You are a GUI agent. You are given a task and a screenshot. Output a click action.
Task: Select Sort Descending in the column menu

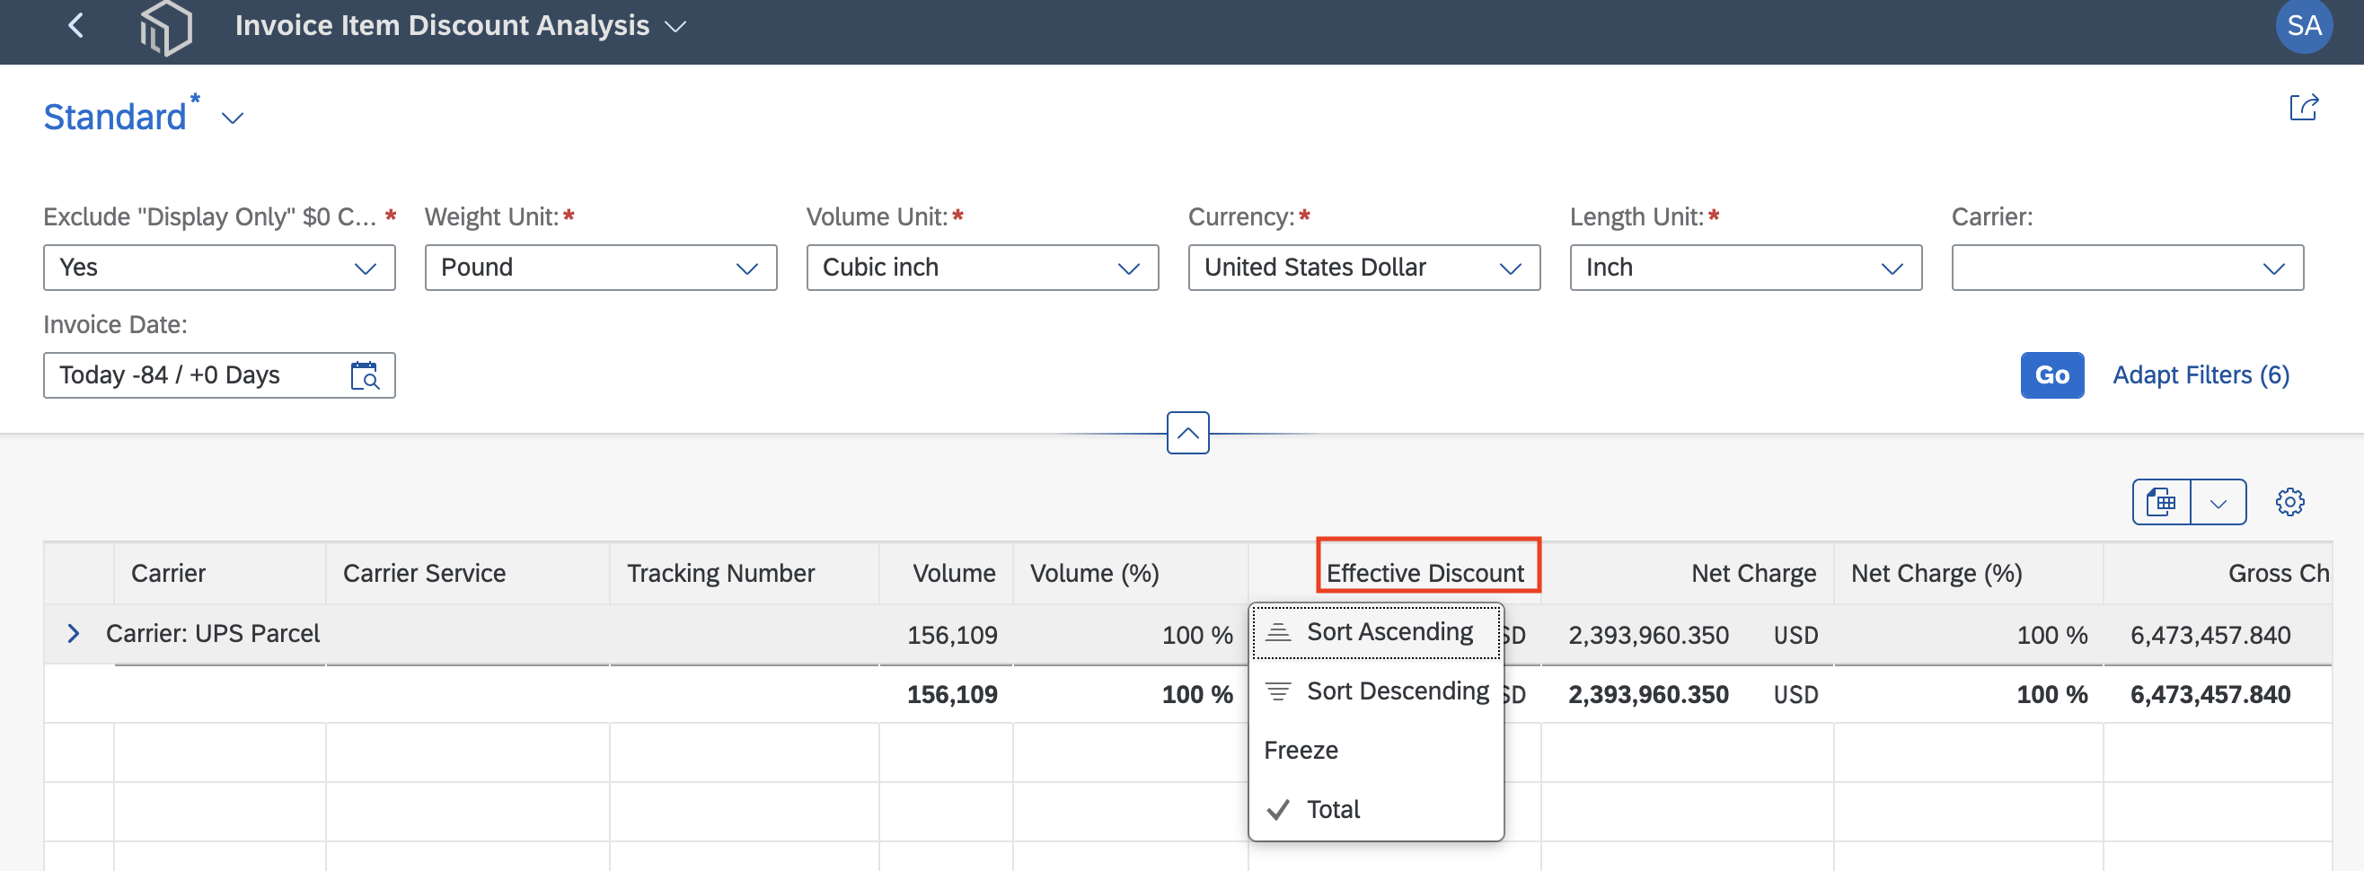click(x=1376, y=691)
